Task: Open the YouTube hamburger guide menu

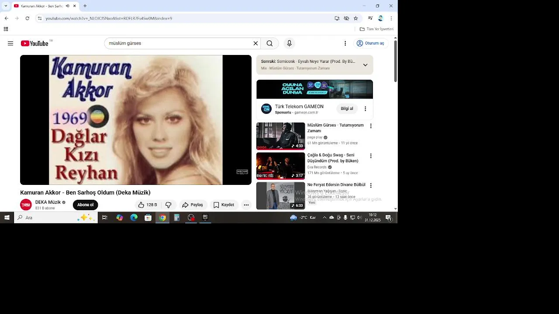Action: pos(10,43)
